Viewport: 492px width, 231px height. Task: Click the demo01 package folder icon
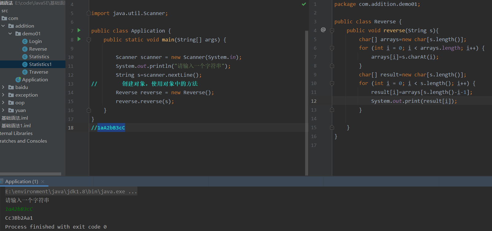(x=18, y=34)
